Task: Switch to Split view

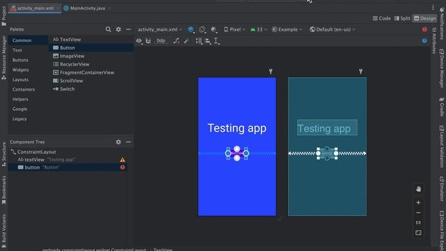Action: pos(402,19)
